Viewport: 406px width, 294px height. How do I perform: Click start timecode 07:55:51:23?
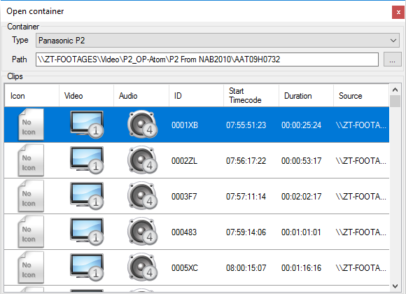(x=246, y=125)
